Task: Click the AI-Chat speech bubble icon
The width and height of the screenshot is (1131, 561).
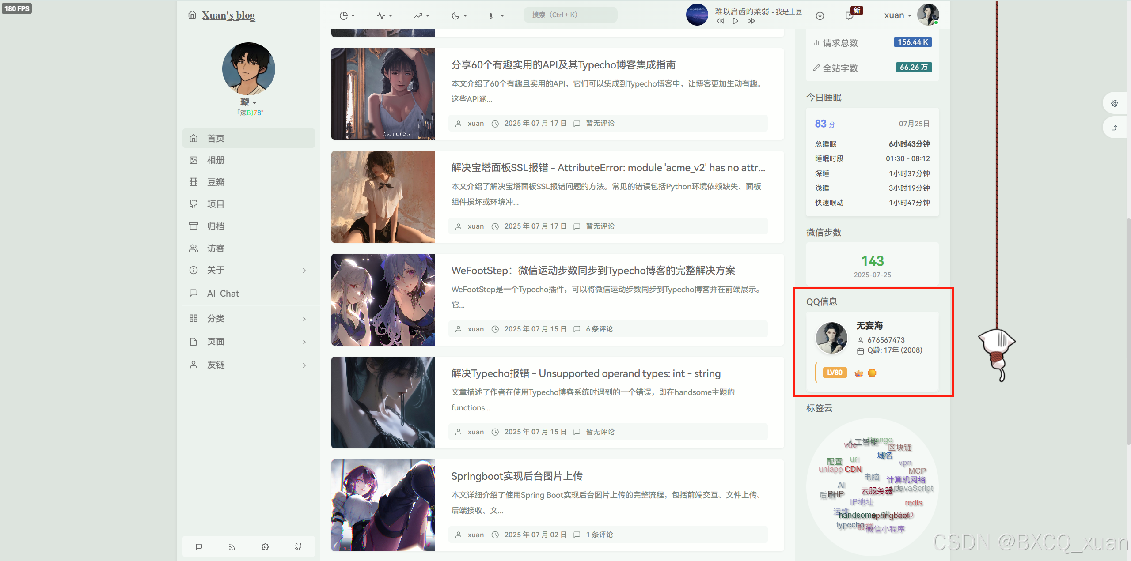Action: click(194, 293)
